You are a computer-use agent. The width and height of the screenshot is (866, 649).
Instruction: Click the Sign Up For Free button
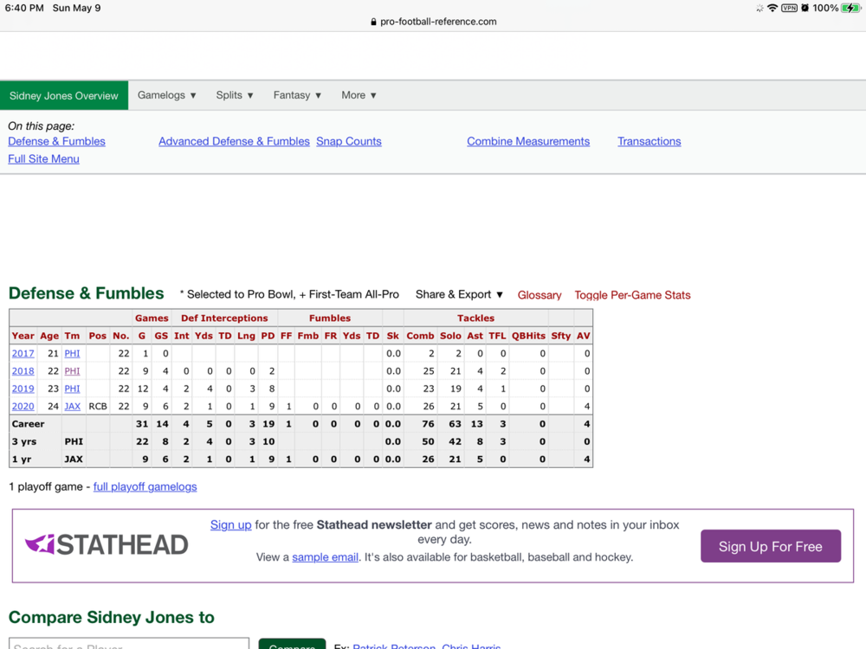click(770, 546)
